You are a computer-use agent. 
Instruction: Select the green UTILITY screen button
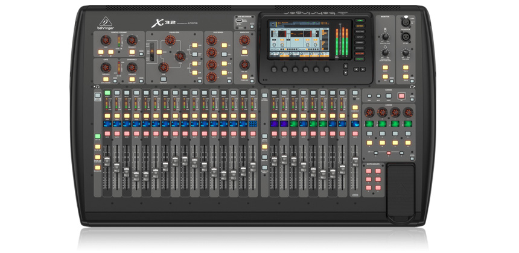(360, 59)
